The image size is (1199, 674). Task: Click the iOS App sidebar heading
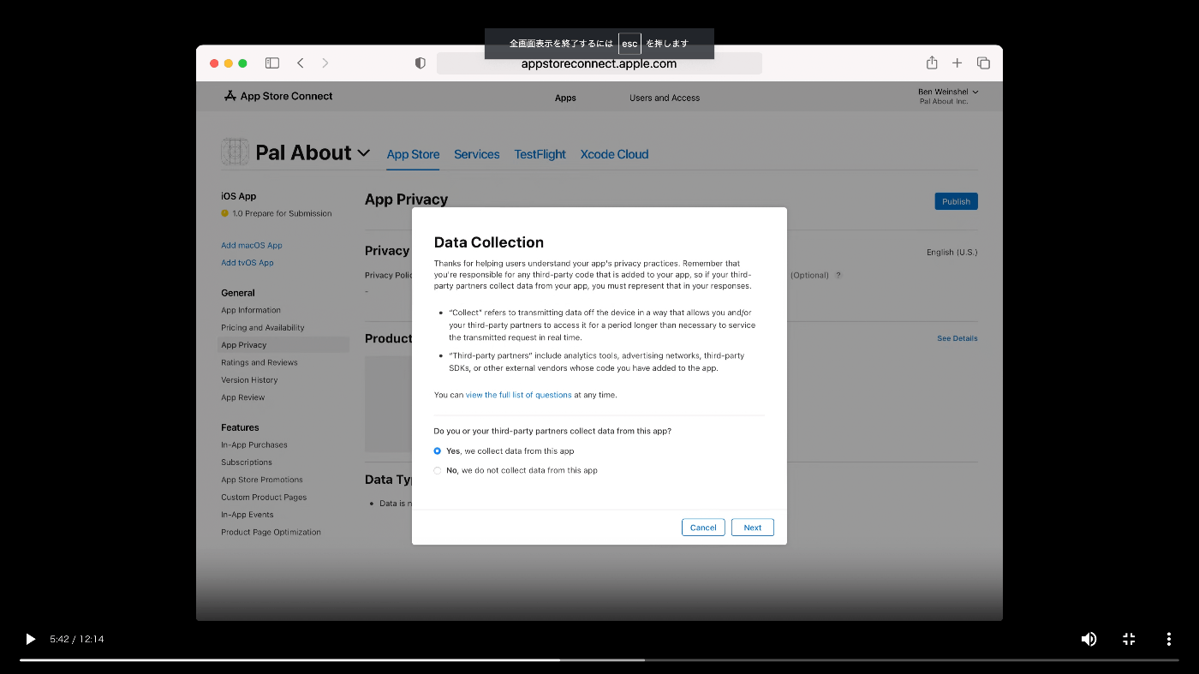pyautogui.click(x=238, y=196)
